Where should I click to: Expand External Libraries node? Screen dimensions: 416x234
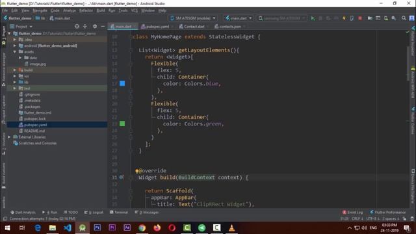(10, 137)
